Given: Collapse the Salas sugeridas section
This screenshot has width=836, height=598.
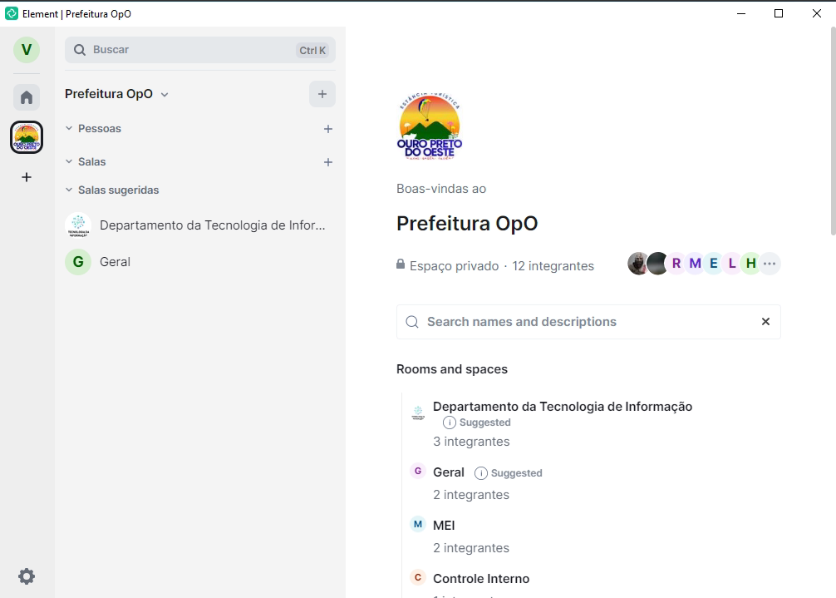Looking at the screenshot, I should tap(70, 190).
